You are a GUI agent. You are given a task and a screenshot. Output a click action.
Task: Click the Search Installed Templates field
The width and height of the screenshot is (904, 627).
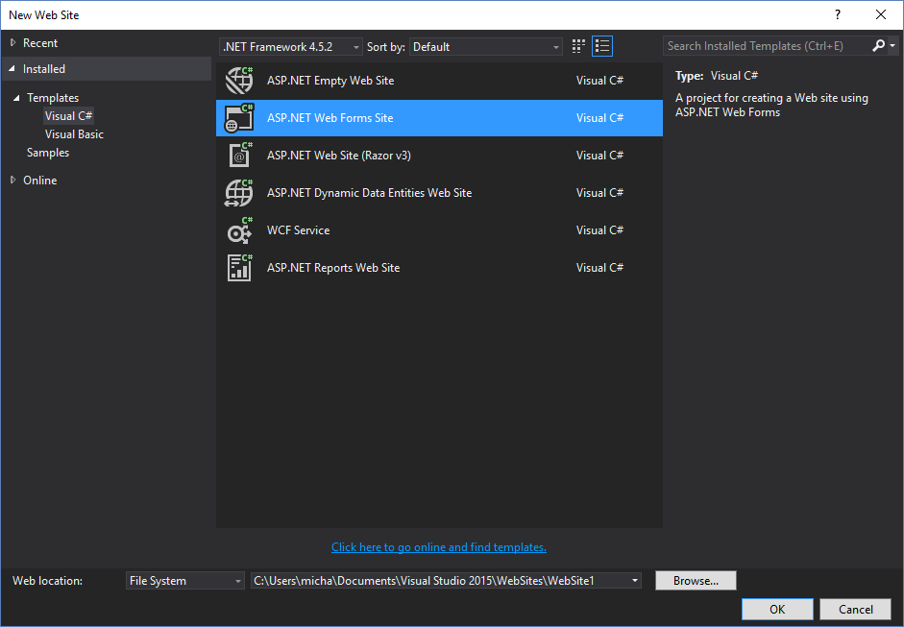767,45
